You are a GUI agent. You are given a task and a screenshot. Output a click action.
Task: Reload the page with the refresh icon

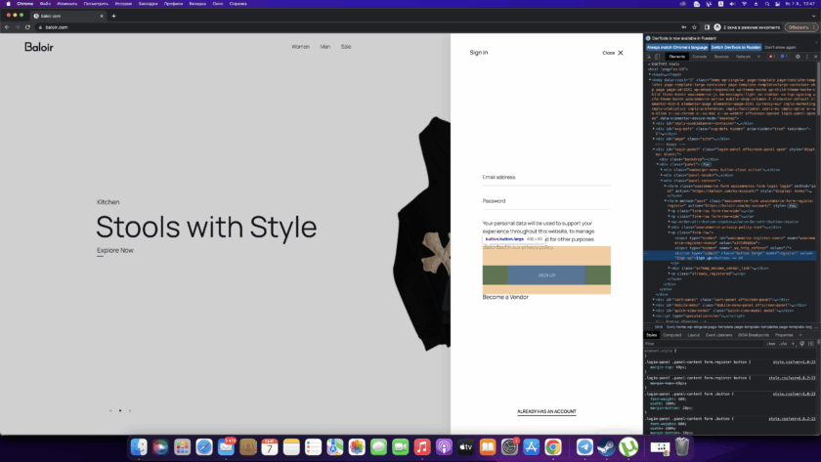[x=27, y=27]
